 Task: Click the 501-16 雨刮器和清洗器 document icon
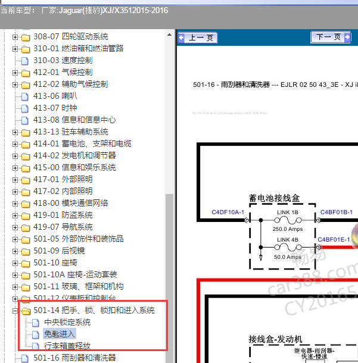pyautogui.click(x=25, y=358)
